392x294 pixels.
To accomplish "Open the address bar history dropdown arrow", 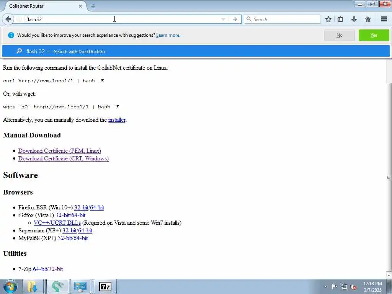I will [x=223, y=19].
